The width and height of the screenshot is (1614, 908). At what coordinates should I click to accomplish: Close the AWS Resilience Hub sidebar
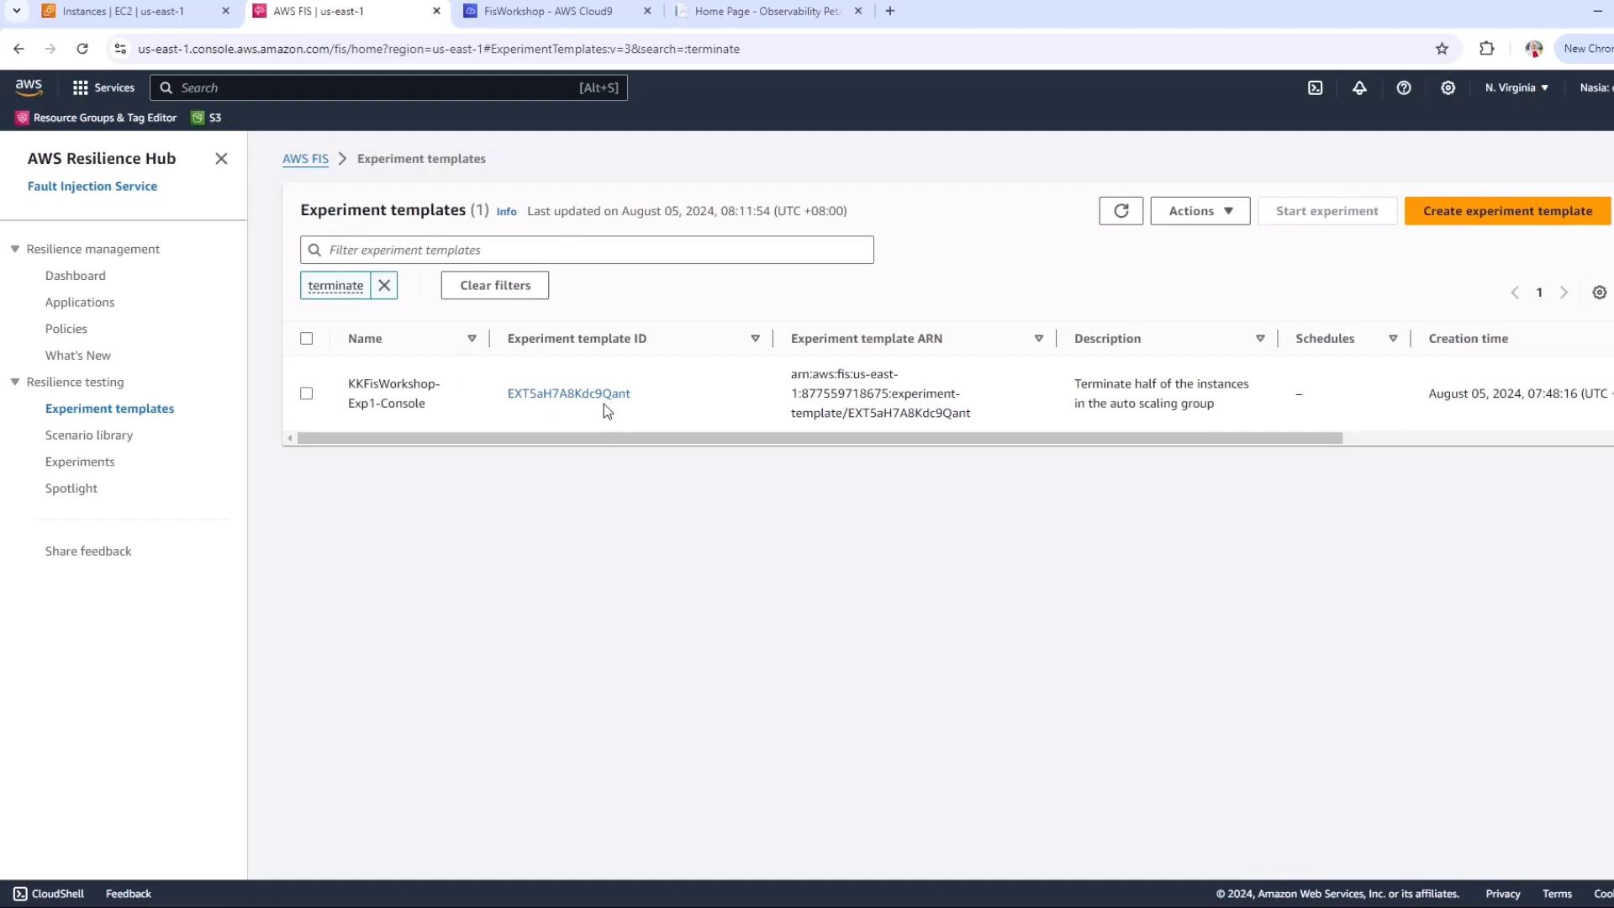(221, 159)
